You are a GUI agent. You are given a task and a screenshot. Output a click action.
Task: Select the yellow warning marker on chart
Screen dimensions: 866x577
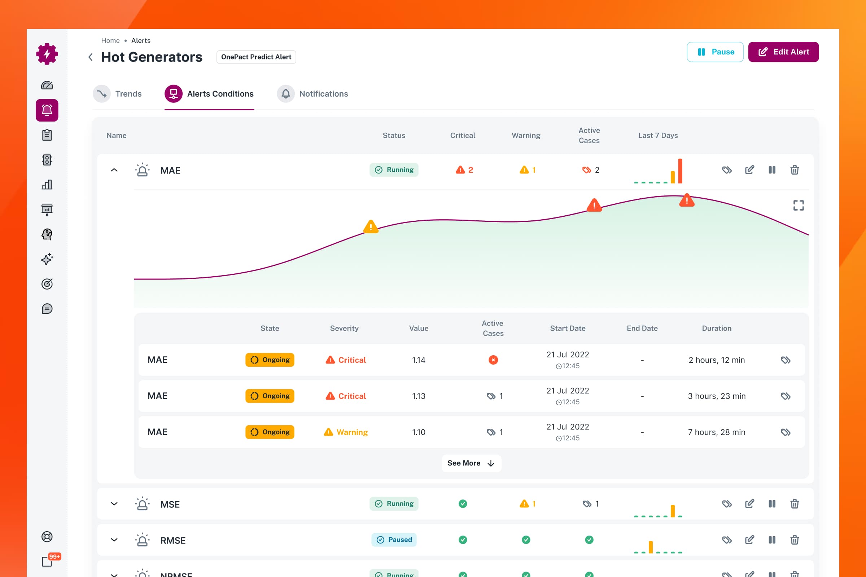371,226
